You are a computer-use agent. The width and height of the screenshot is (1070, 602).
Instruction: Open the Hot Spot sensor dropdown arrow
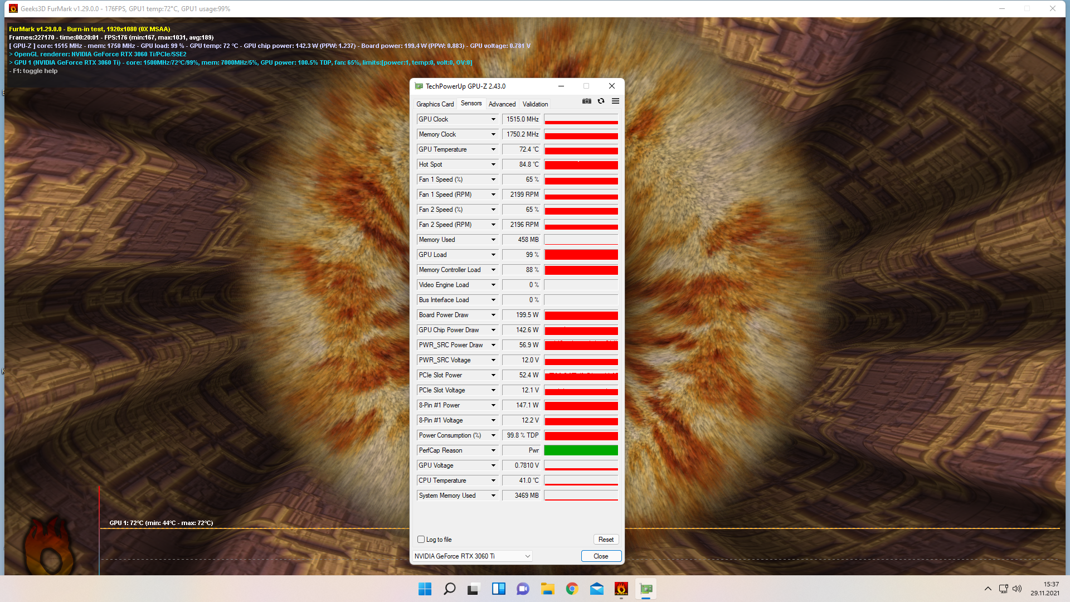point(493,164)
